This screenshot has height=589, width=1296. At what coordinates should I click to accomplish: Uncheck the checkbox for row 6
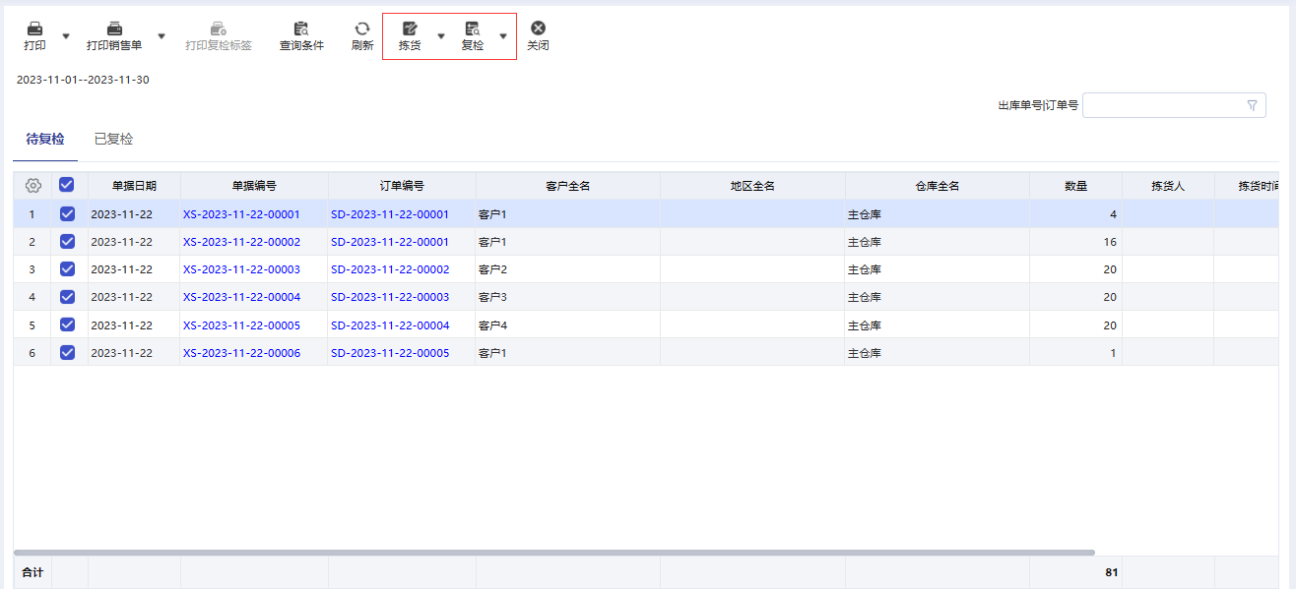pyautogui.click(x=67, y=353)
